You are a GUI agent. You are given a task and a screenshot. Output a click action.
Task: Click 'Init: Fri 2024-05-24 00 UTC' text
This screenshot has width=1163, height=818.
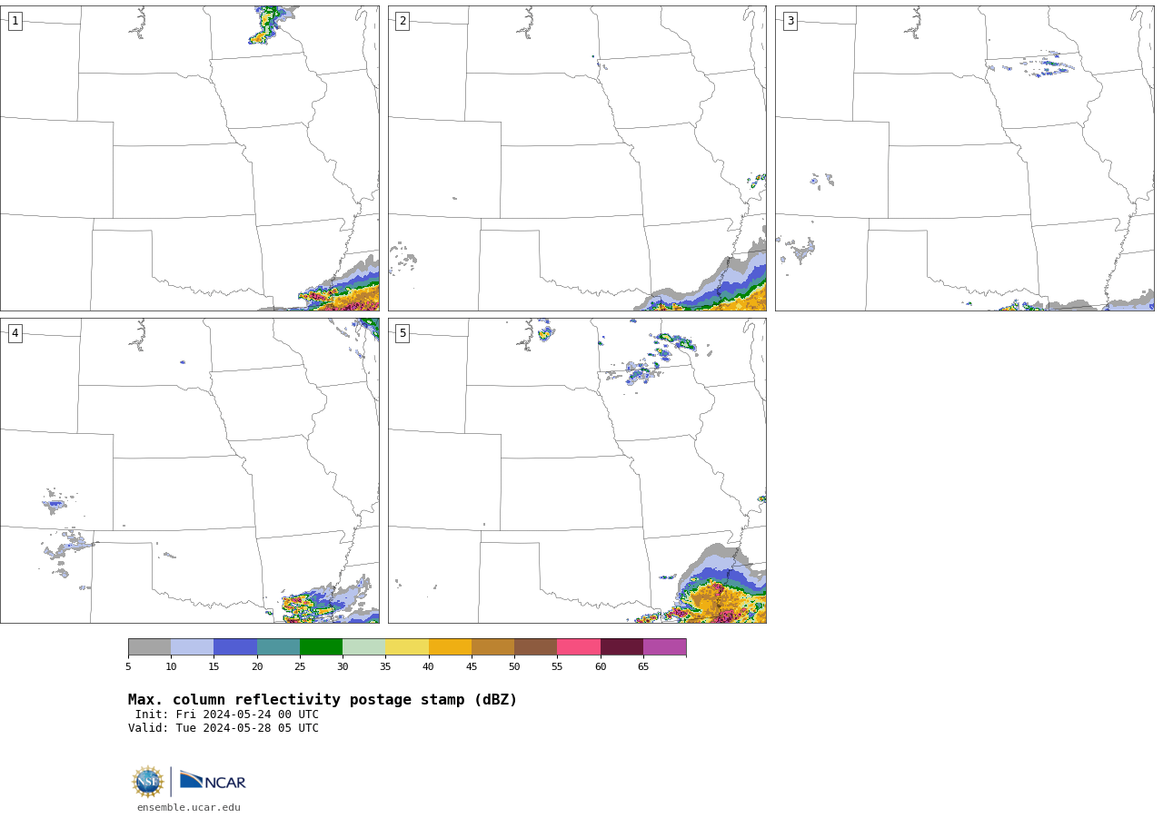coord(227,715)
